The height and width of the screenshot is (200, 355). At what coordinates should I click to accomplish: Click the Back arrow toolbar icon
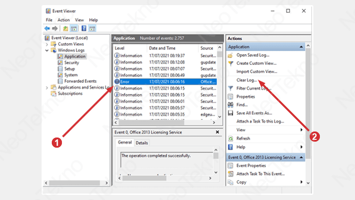coord(47,28)
